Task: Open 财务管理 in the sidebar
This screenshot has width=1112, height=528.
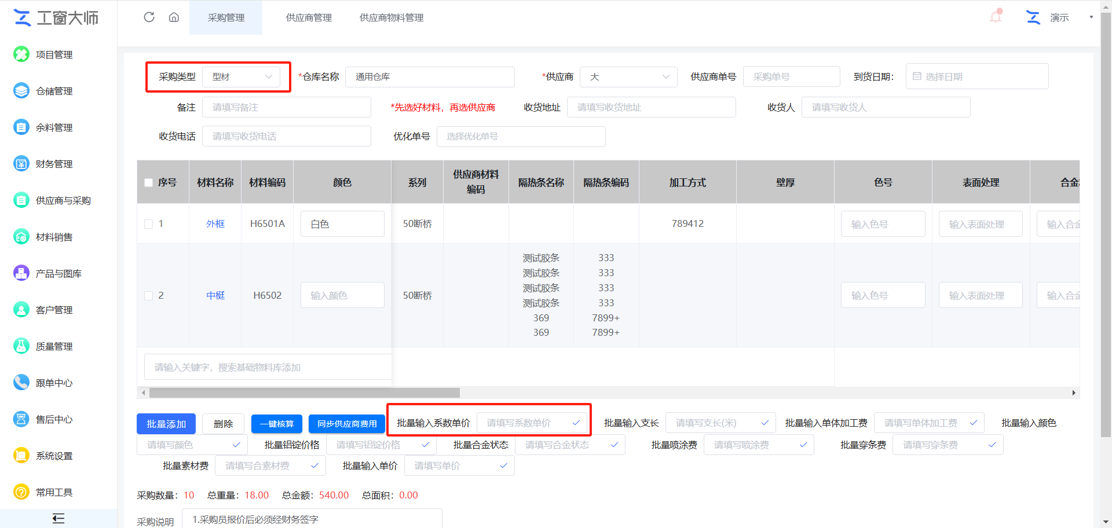Action: (54, 164)
